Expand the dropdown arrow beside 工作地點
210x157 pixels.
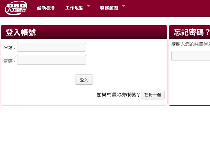point(89,6)
